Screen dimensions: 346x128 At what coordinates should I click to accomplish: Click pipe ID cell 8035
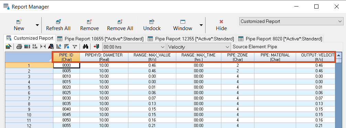66,104
